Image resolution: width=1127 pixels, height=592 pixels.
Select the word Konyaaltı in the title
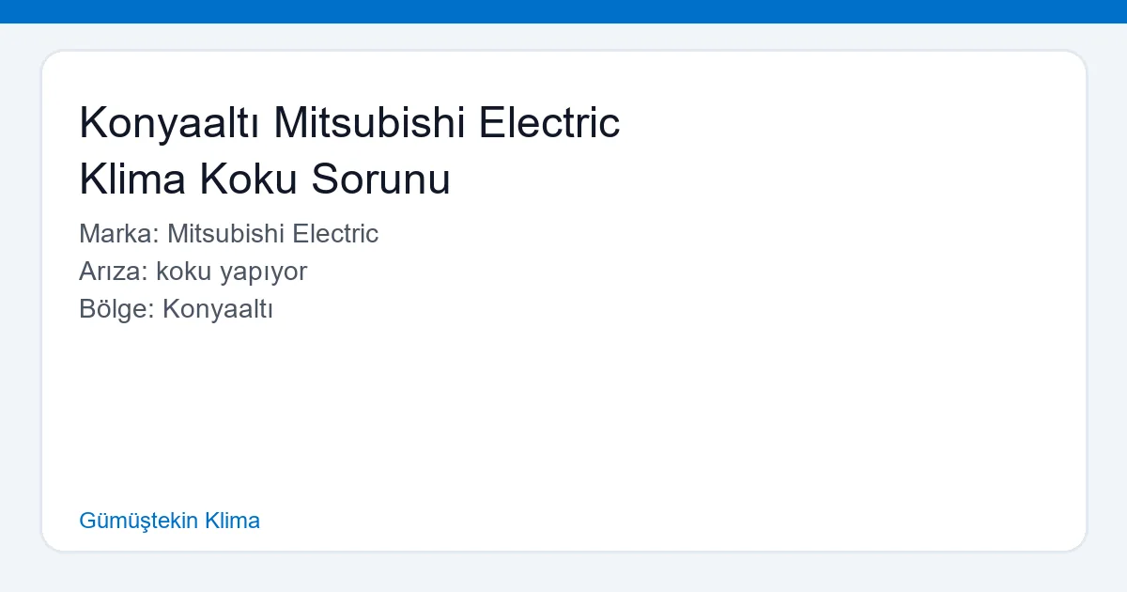(x=169, y=122)
